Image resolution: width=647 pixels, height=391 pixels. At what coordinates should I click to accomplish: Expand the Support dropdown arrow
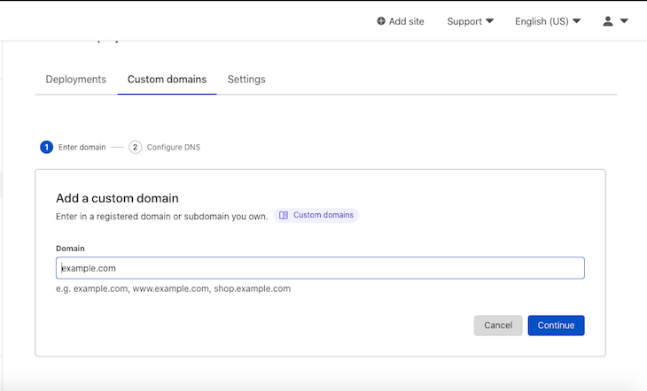tap(490, 21)
